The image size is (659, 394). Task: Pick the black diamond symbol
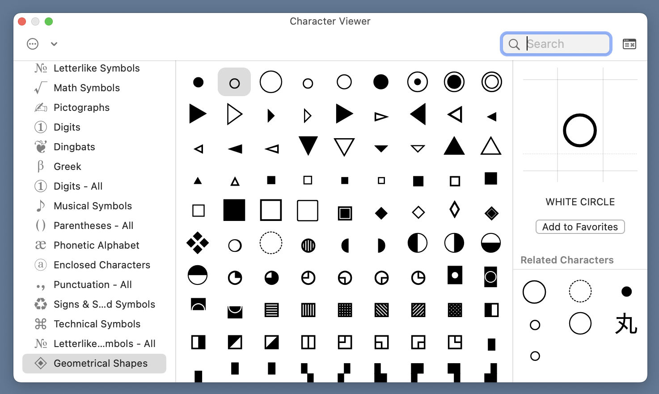click(381, 213)
